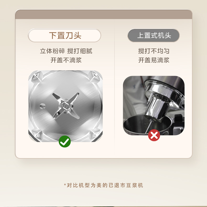
Task: Click the white temperature probe on machine head
Action: pyautogui.click(x=150, y=98)
